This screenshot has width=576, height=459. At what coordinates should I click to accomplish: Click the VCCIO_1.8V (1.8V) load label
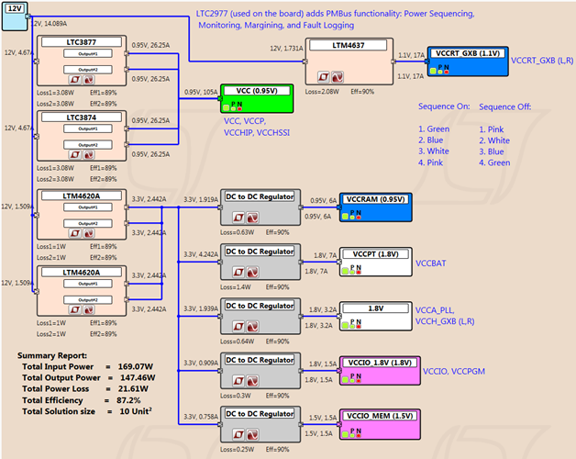pos(378,361)
